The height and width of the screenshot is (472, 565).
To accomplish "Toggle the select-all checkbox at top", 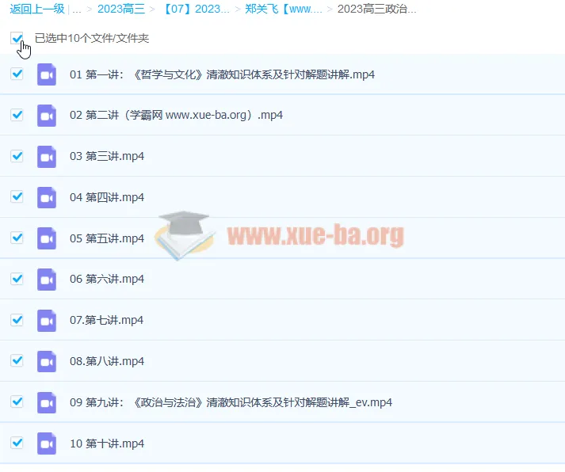I will click(x=17, y=38).
